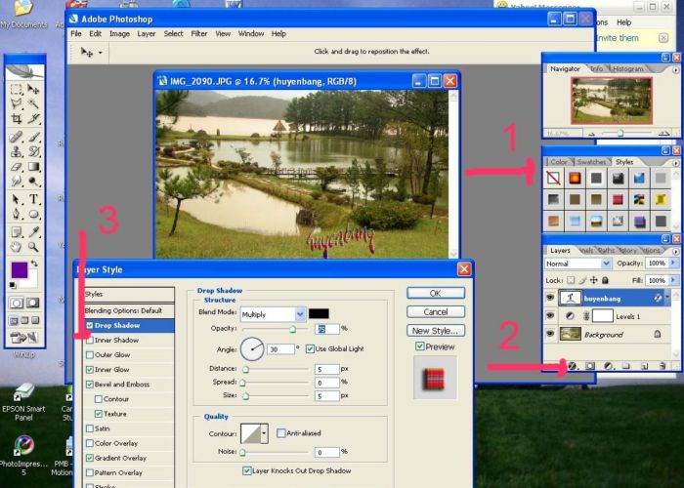Image resolution: width=684 pixels, height=488 pixels.
Task: Click Cancel in Layer Style dialog
Action: [x=436, y=312]
